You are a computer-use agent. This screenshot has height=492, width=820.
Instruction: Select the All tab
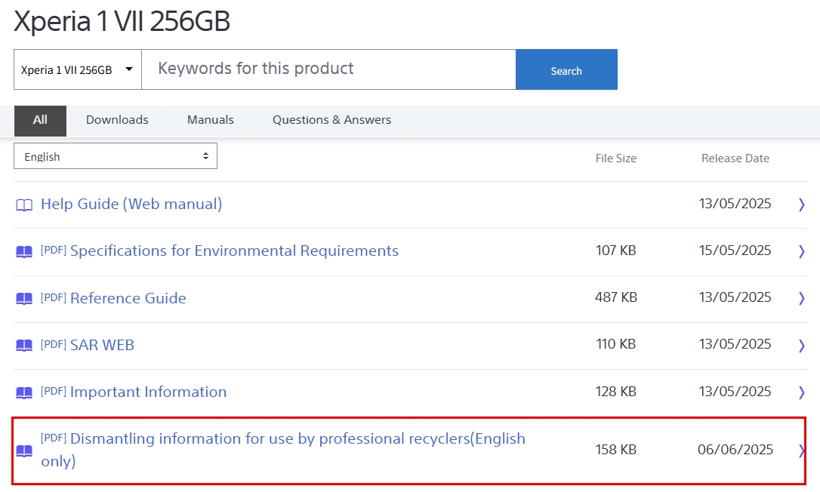[40, 120]
